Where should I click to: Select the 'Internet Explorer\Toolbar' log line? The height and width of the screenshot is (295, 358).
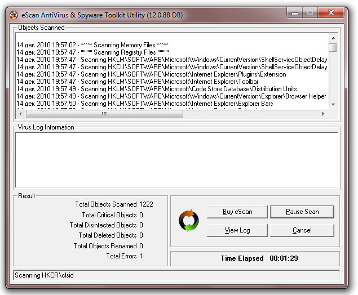pyautogui.click(x=138, y=82)
